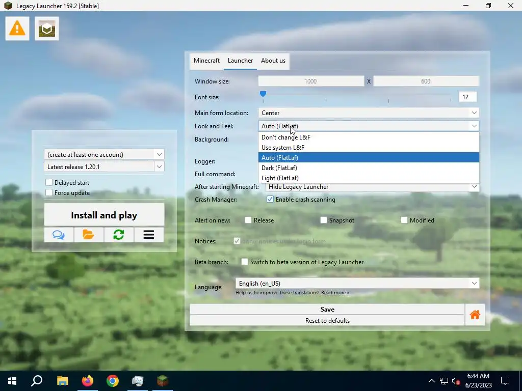Open the Minecraft block icon button
Screen dimensions: 522x391
coord(46,29)
